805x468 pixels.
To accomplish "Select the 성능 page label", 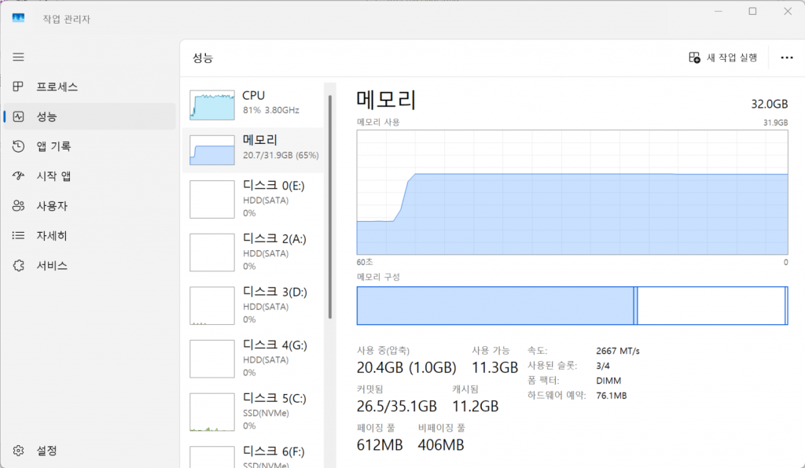I will coord(46,116).
